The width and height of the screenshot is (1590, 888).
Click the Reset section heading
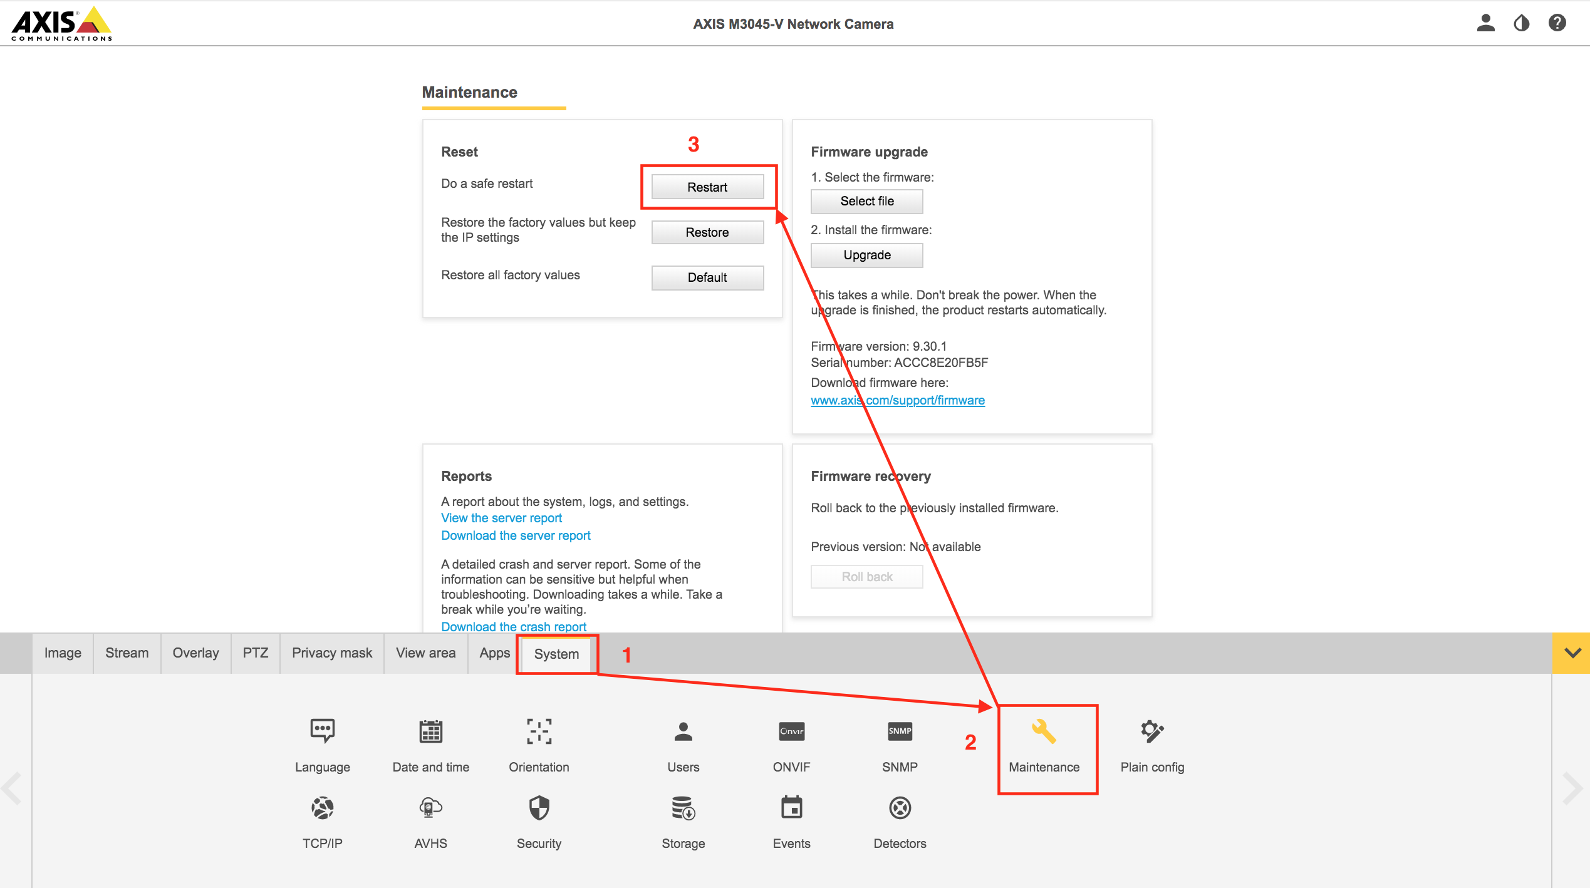460,152
